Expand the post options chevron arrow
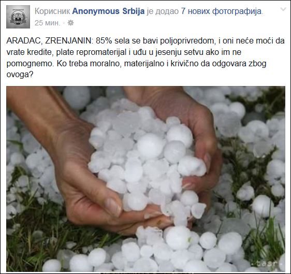The height and width of the screenshot is (274, 291). [283, 9]
